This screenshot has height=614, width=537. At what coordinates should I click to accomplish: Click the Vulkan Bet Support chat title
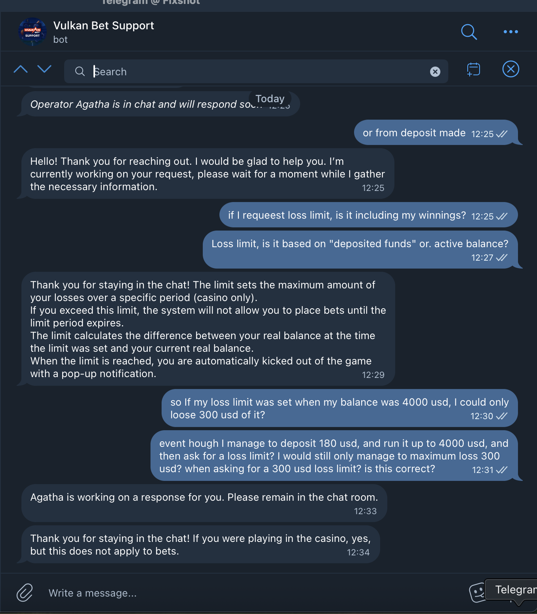point(104,26)
